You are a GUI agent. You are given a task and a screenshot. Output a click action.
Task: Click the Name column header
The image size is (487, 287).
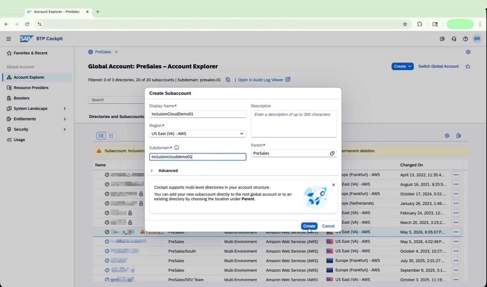pos(101,165)
